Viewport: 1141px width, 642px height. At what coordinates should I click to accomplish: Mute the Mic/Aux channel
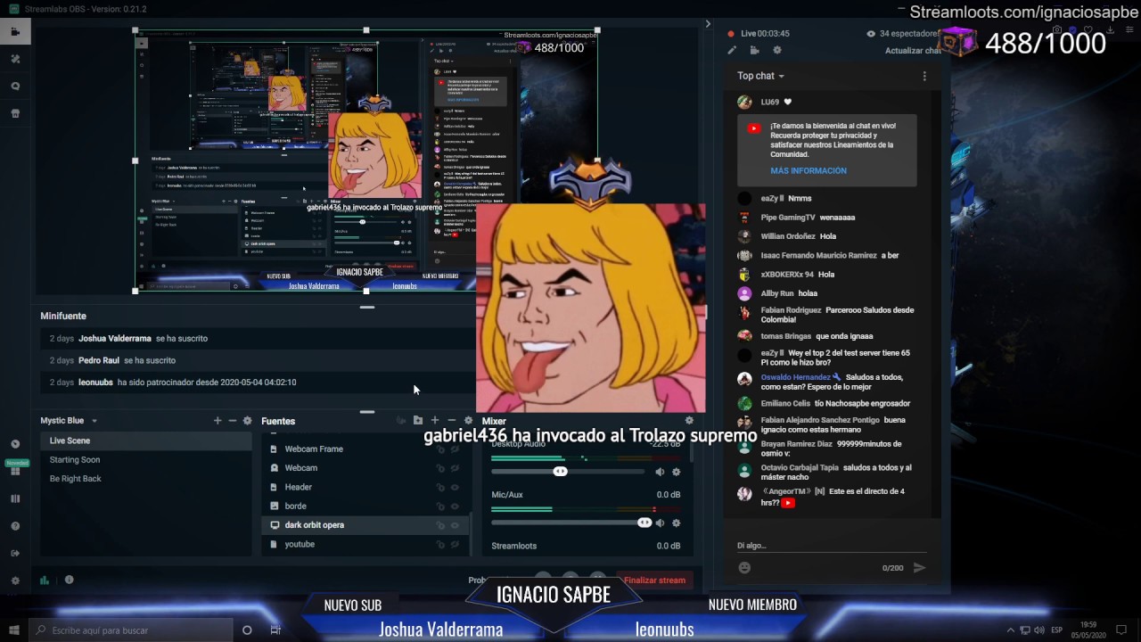(x=660, y=523)
